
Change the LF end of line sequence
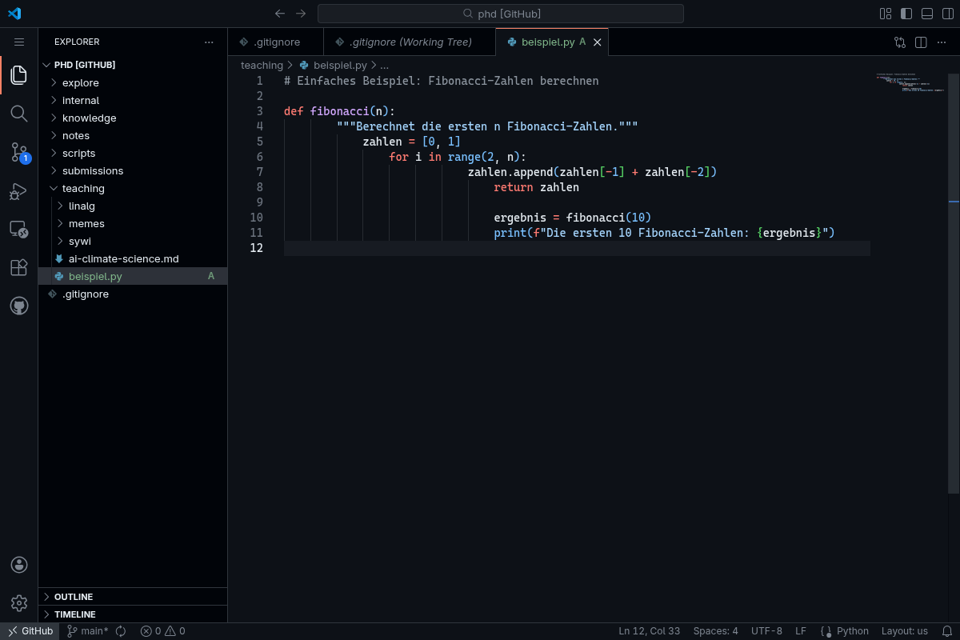[801, 631]
